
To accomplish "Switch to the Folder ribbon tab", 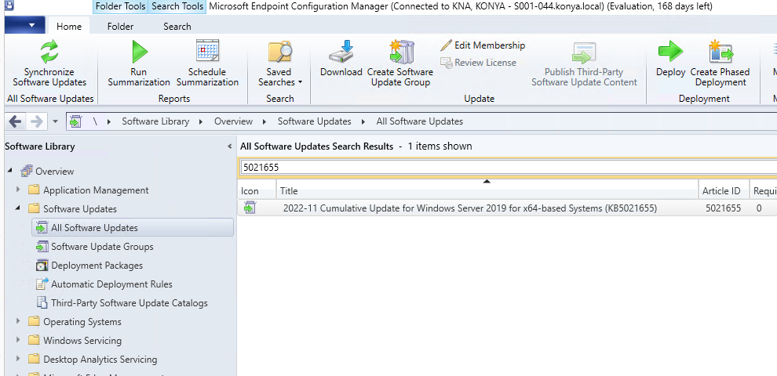I will click(x=120, y=26).
